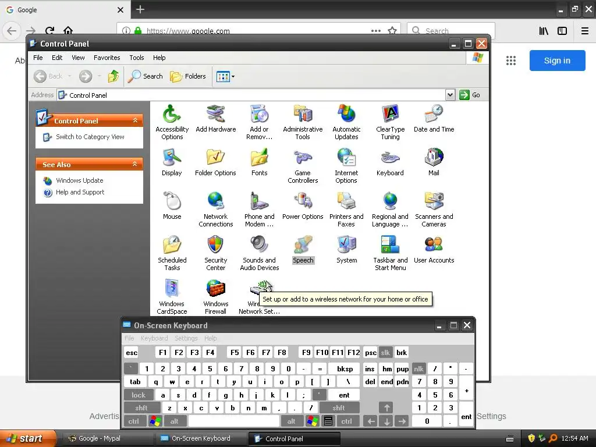Open Add Hardware wizard icon

[x=215, y=118]
